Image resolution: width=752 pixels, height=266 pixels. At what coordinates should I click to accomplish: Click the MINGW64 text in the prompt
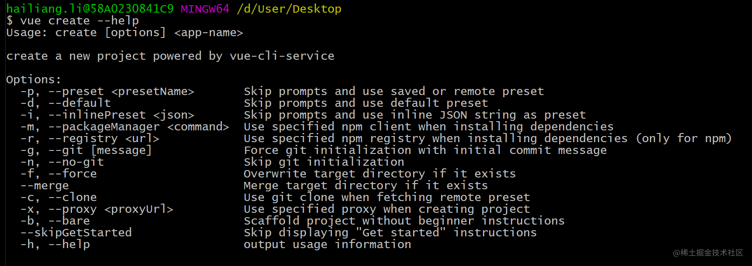[x=205, y=9]
